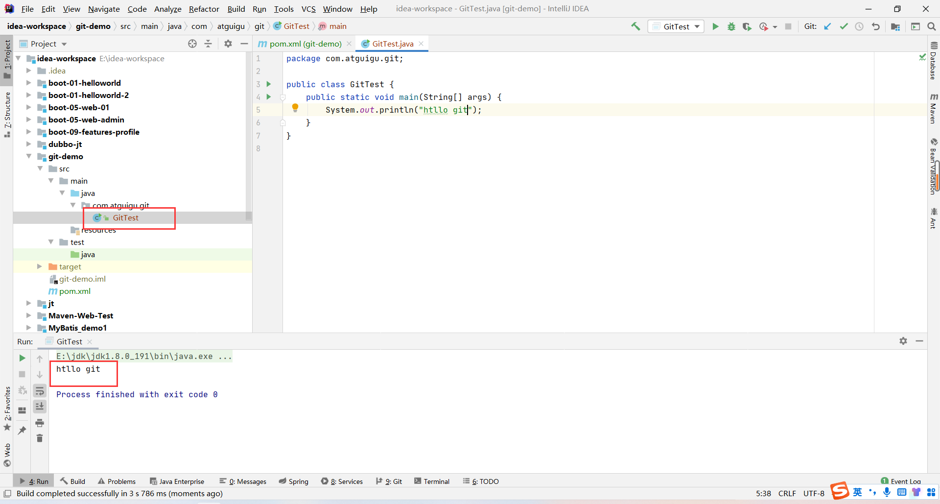Expand the Maven-Web-Test module
Viewport: 940px width, 504px height.
28,315
